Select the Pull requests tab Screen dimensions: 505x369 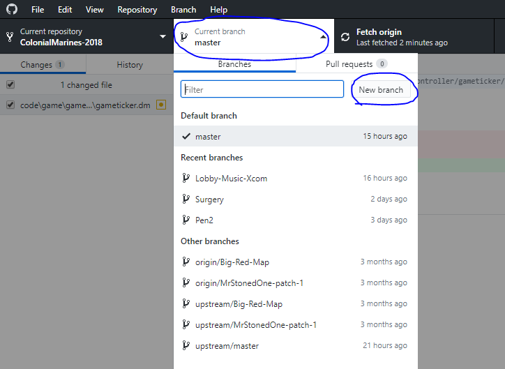(x=356, y=63)
